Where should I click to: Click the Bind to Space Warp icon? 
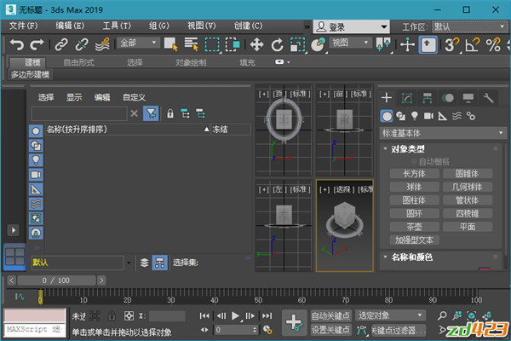coord(102,44)
